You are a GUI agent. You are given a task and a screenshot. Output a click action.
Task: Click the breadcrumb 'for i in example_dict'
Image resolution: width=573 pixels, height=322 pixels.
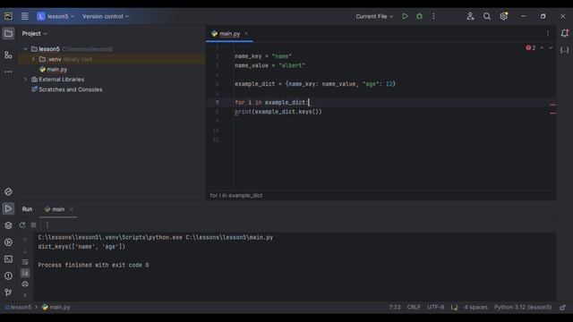tap(236, 195)
